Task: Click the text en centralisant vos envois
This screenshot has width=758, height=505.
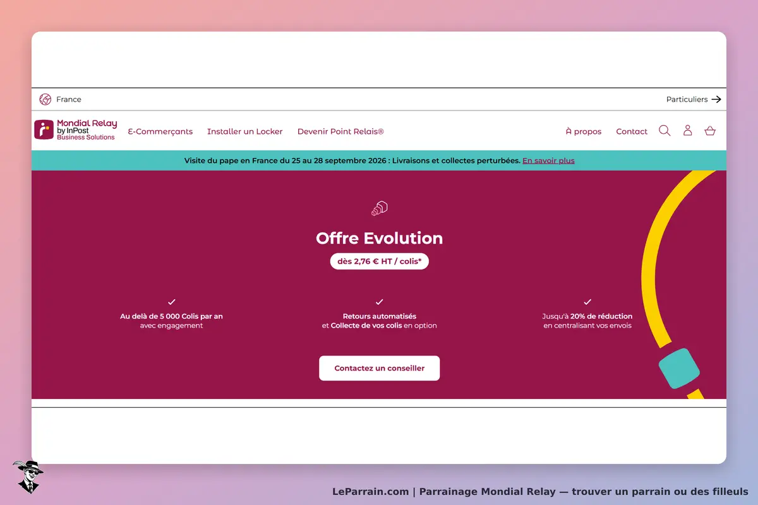Action: pyautogui.click(x=587, y=326)
